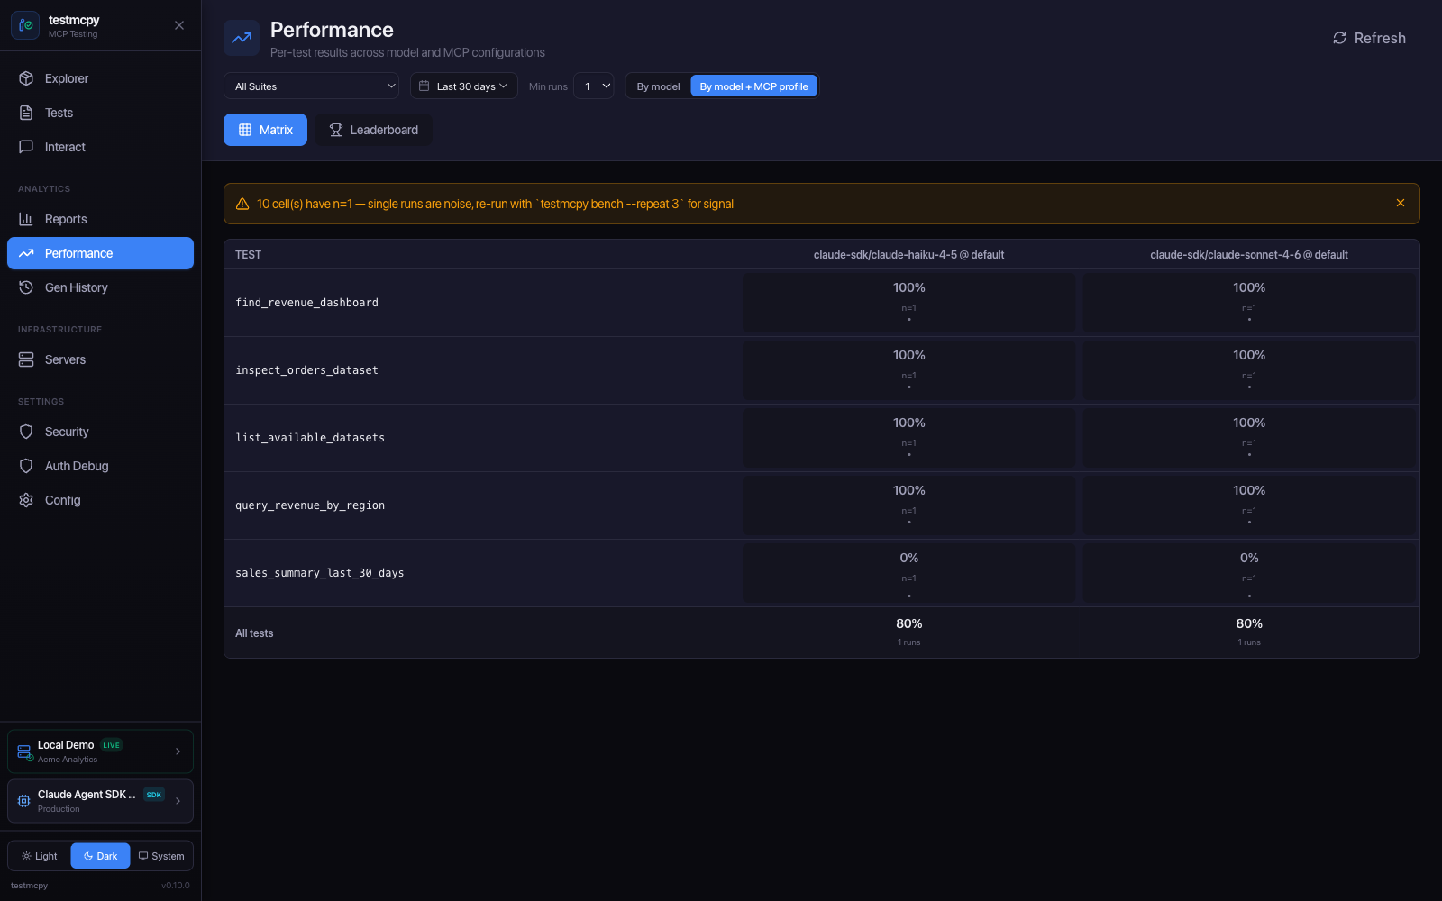
Task: Select By model + MCP profile grouping
Action: click(x=753, y=86)
